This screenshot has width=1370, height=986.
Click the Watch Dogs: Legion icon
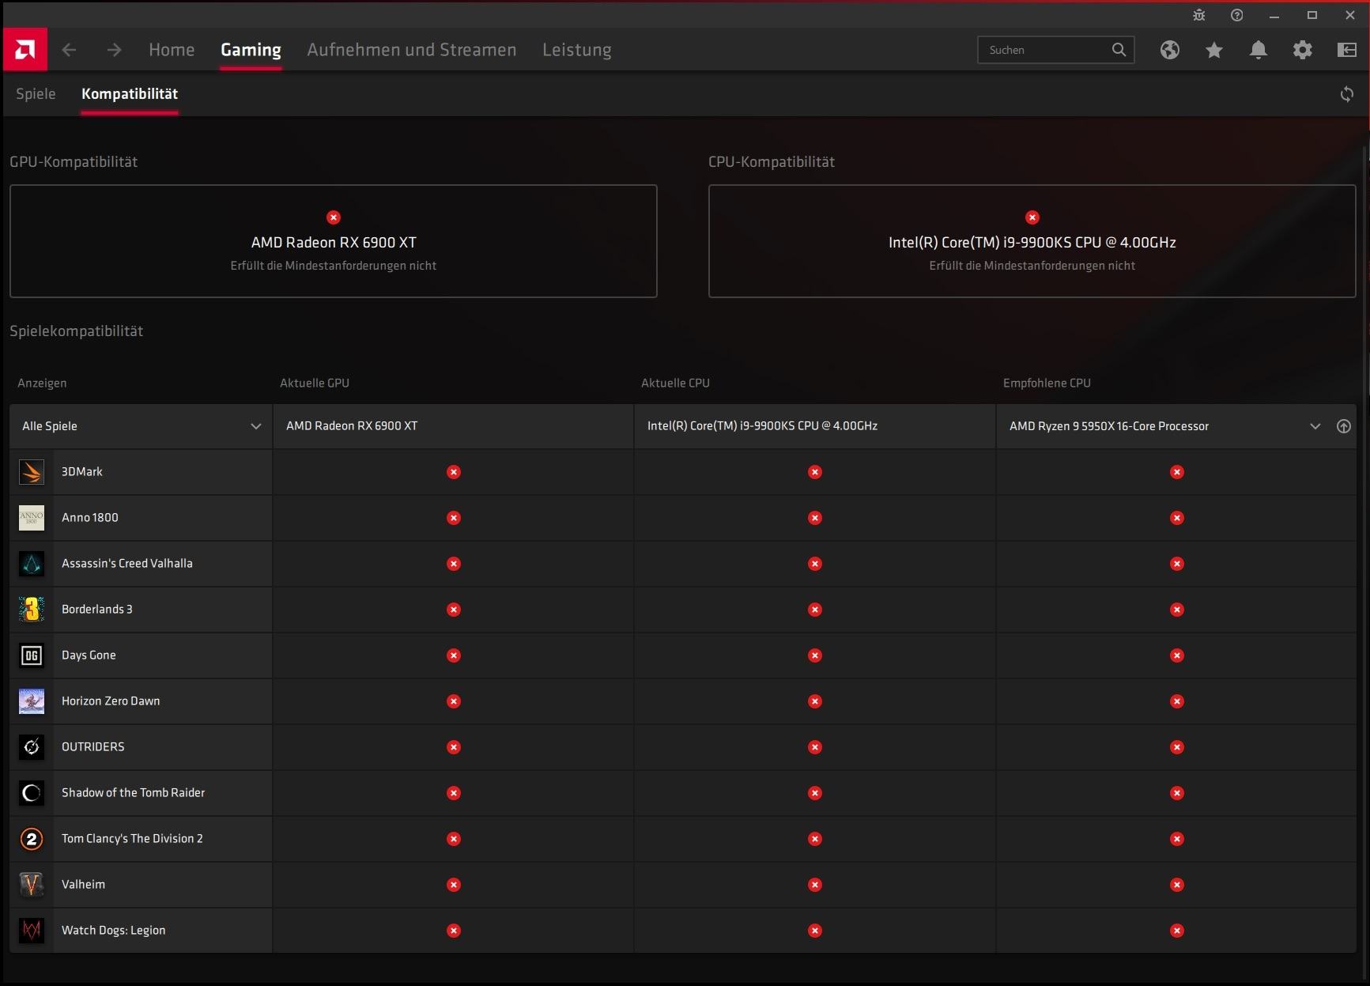(32, 931)
